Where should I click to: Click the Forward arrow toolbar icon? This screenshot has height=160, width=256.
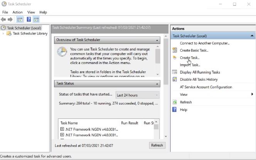[x=10, y=20]
